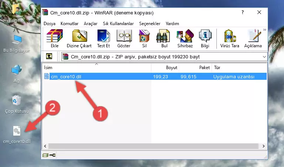This screenshot has height=167, width=284.
Task: Click the horizontal scrollbar thumb
Action: (153, 146)
